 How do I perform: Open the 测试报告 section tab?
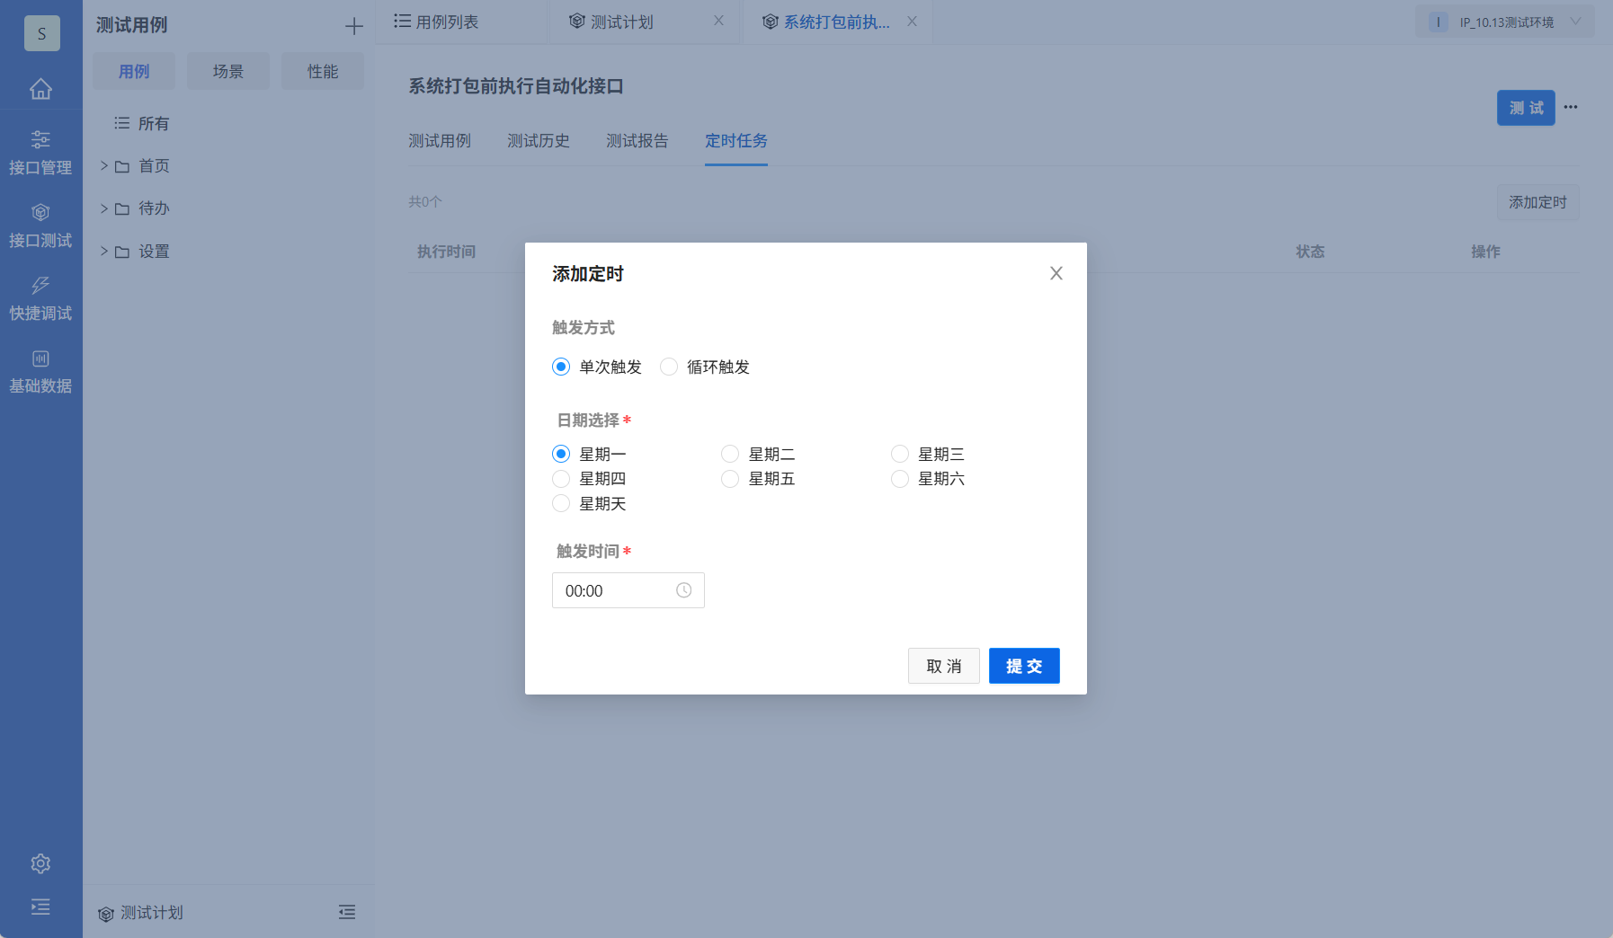click(637, 140)
